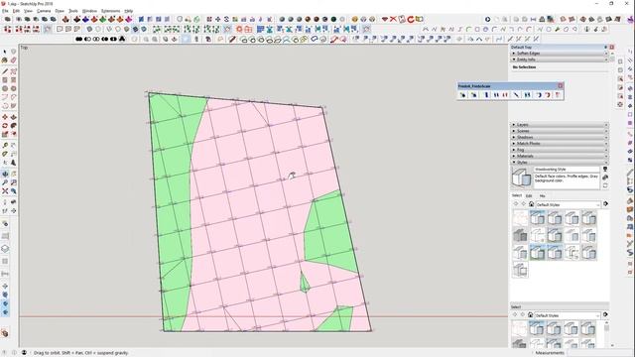Open the Camera menu

[44, 11]
